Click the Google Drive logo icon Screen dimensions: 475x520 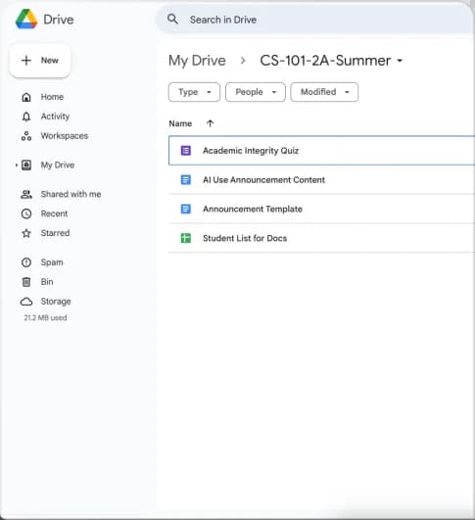coord(26,20)
